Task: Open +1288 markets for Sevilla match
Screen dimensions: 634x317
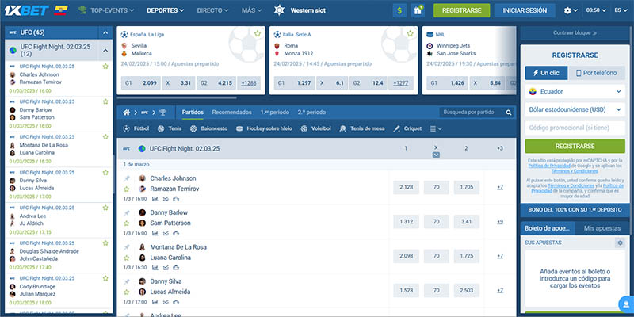Action: click(x=249, y=83)
